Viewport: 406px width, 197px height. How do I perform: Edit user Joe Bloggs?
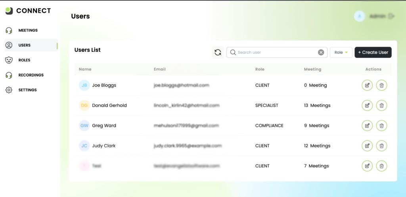click(x=367, y=85)
